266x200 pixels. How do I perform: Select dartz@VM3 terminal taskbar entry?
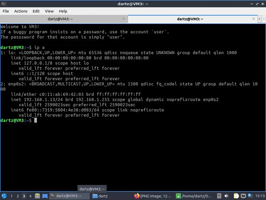[x=69, y=196]
